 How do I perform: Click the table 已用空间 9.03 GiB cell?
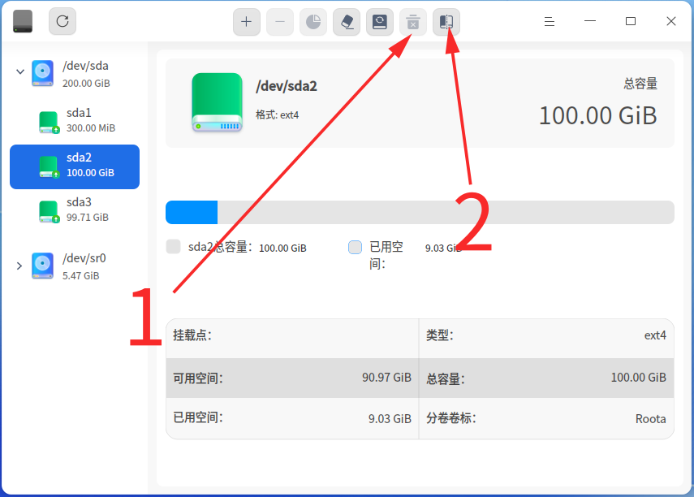point(292,418)
